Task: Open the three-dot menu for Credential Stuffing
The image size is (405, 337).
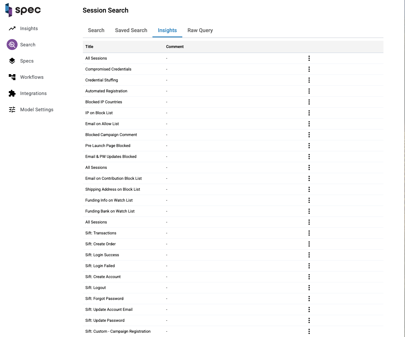Action: 309,80
